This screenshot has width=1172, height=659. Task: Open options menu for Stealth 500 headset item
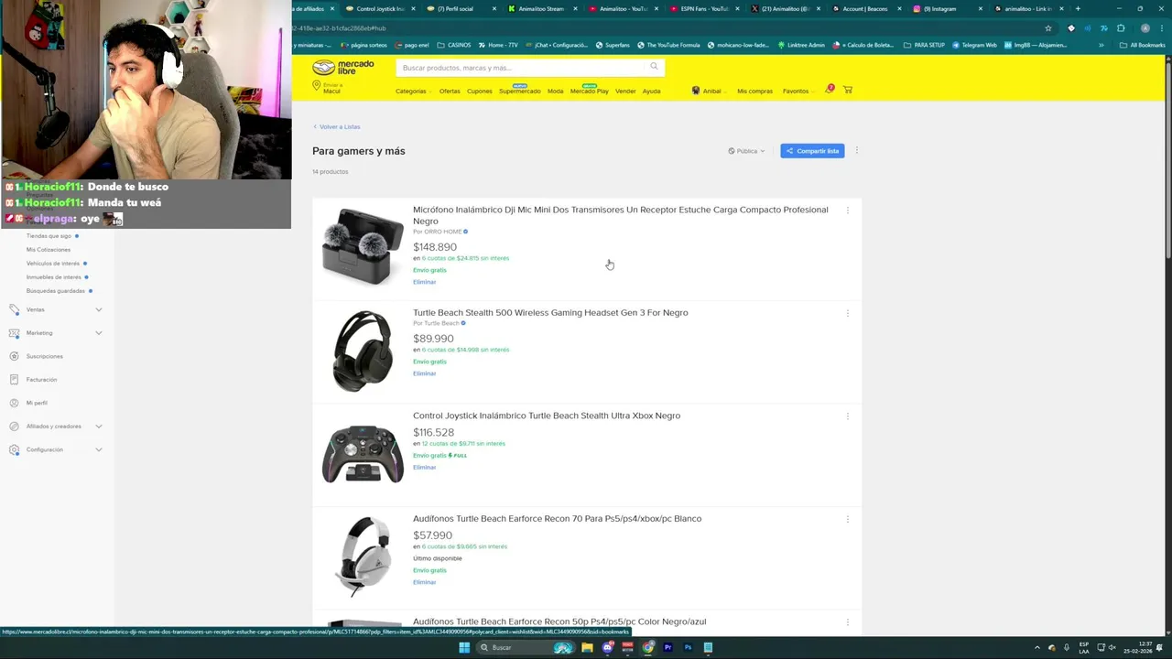[848, 313]
